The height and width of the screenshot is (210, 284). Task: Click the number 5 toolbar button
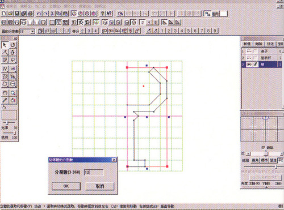coord(189,31)
